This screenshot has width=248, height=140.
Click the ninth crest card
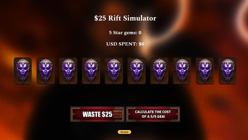tap(205, 71)
